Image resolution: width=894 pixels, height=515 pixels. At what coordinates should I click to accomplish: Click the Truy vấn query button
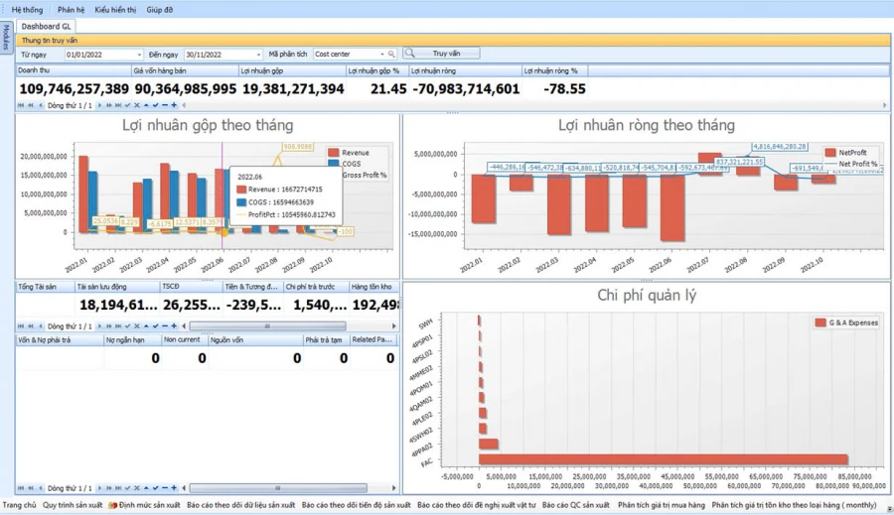tap(442, 54)
